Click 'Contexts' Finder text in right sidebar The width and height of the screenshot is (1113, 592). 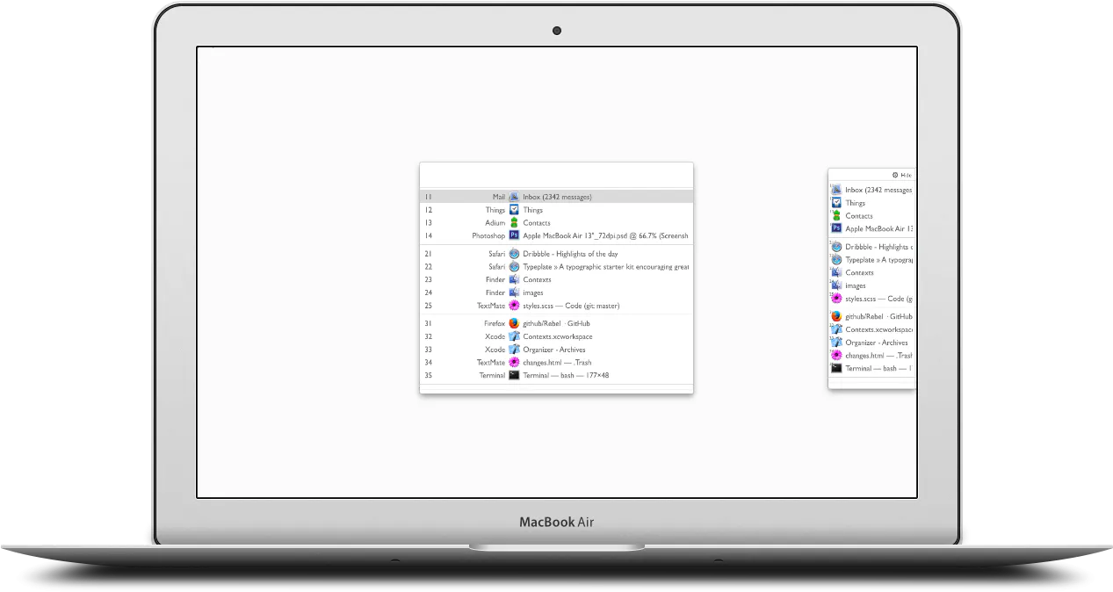coord(859,272)
